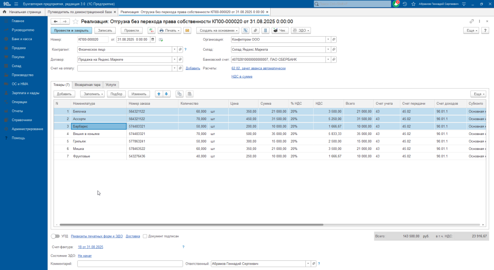The image size is (494, 270).
Task: Check the Документ подписан checkbox
Action: pyautogui.click(x=145, y=236)
